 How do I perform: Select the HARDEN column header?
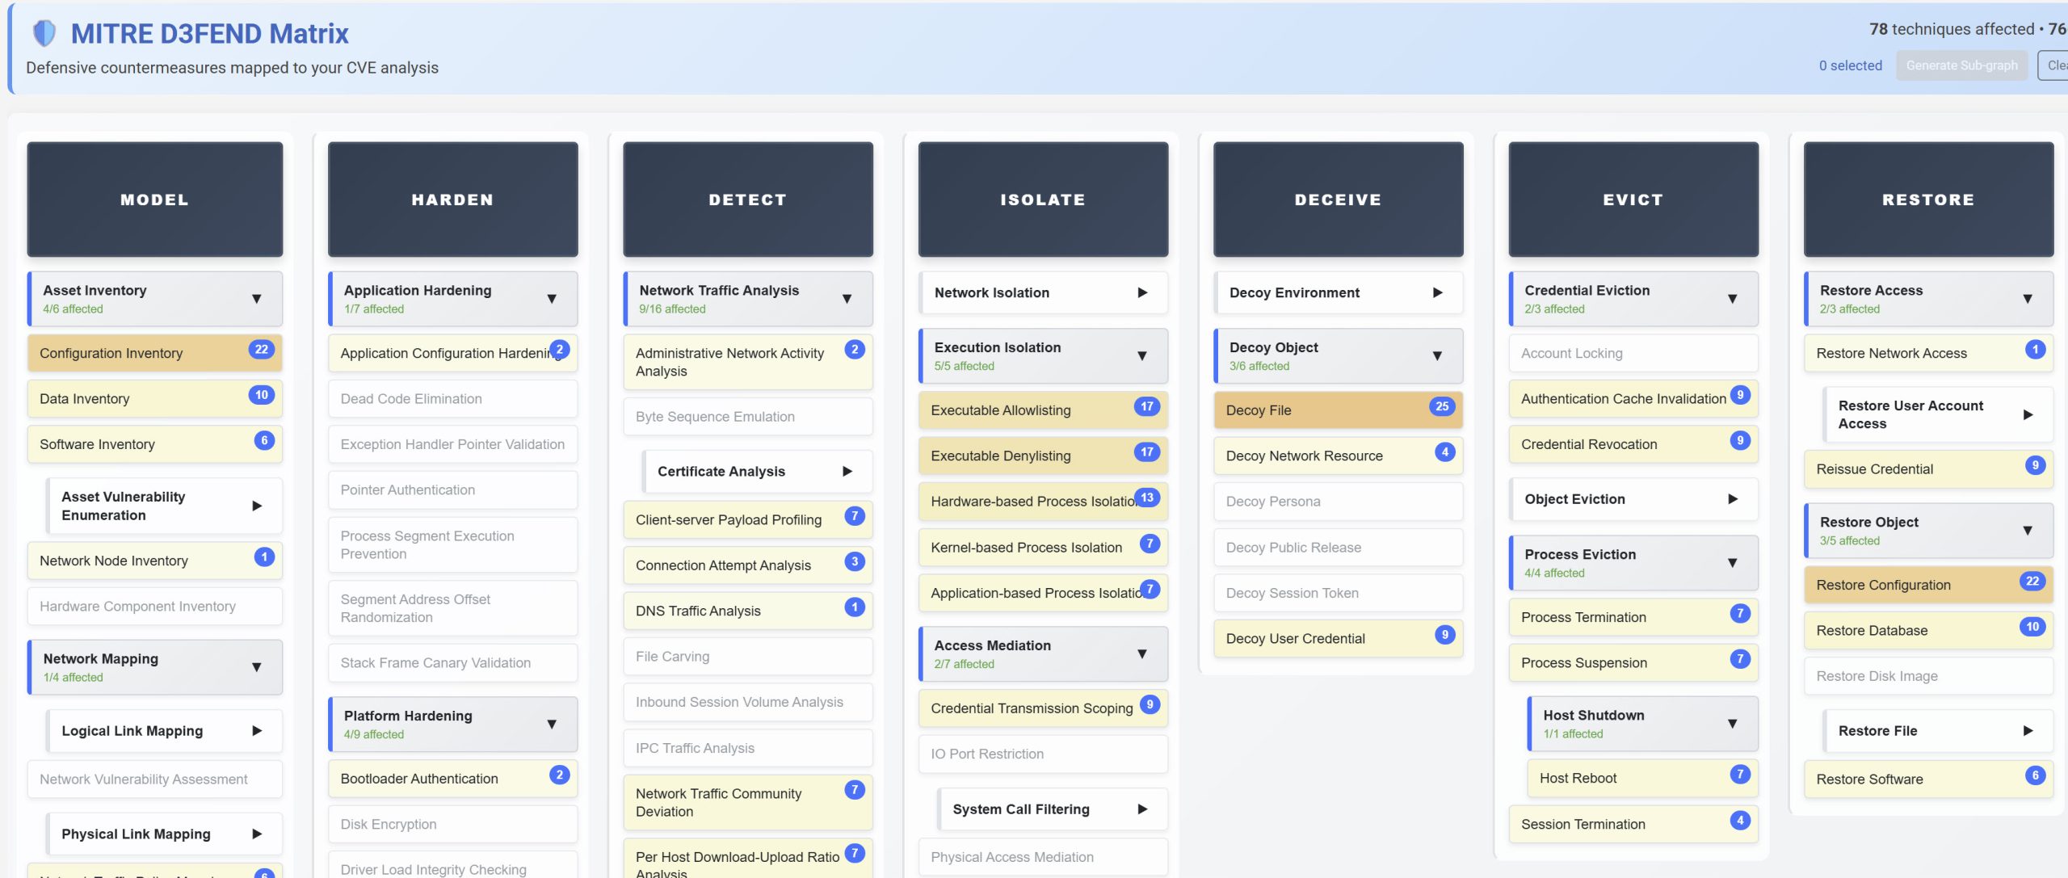tap(453, 200)
